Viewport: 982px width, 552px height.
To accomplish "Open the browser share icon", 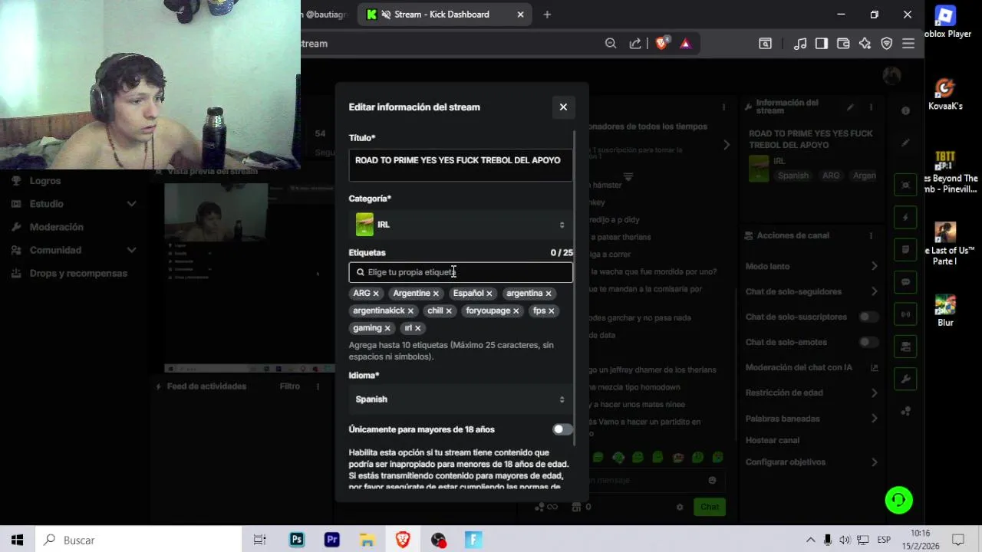I will point(635,44).
